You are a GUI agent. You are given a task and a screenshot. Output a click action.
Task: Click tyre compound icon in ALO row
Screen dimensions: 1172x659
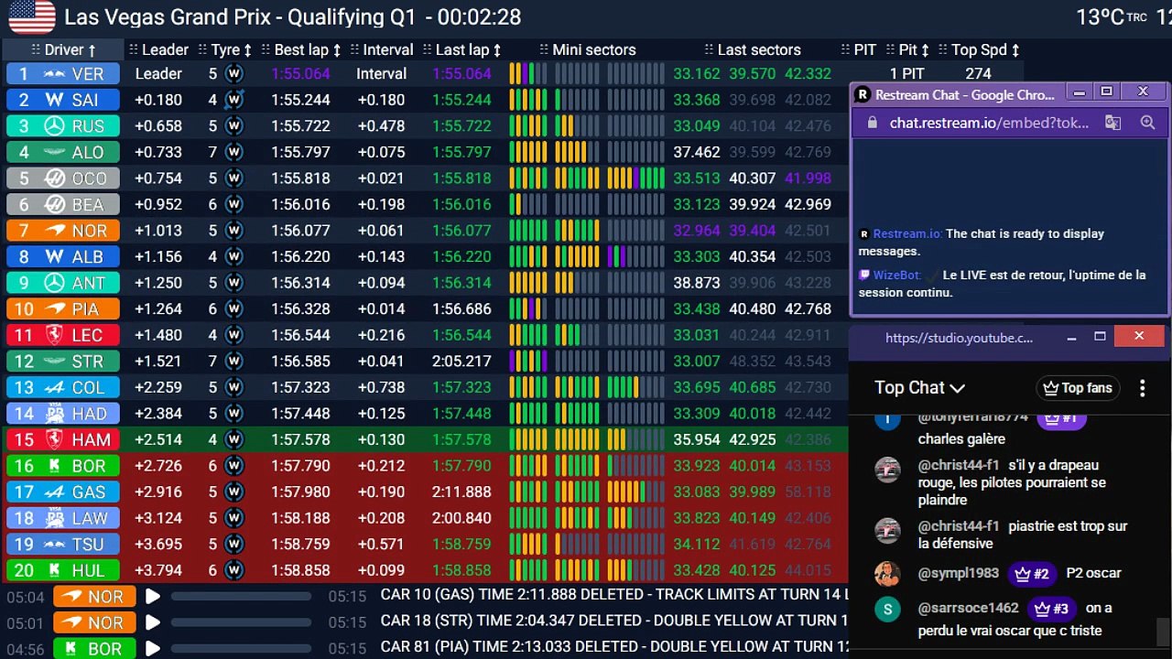(x=234, y=152)
